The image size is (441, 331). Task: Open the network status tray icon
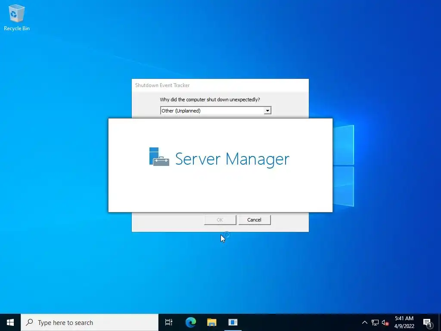[x=375, y=322]
